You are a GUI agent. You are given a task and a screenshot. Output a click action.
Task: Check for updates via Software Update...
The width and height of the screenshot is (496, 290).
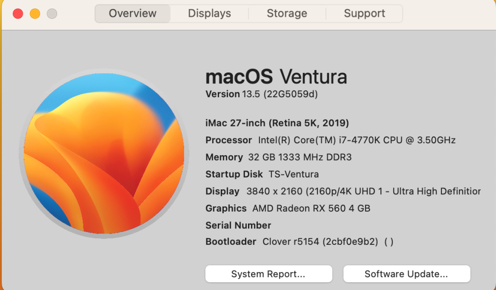407,274
